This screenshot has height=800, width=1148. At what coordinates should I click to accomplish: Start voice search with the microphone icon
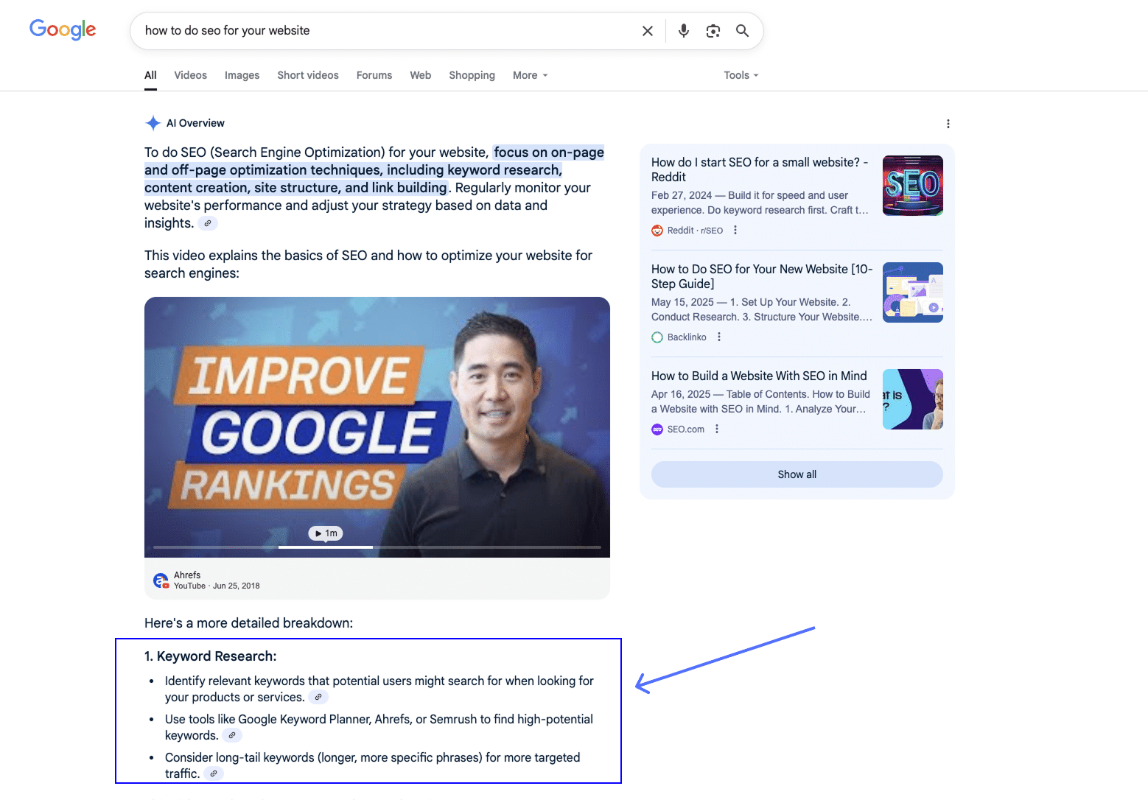tap(684, 31)
